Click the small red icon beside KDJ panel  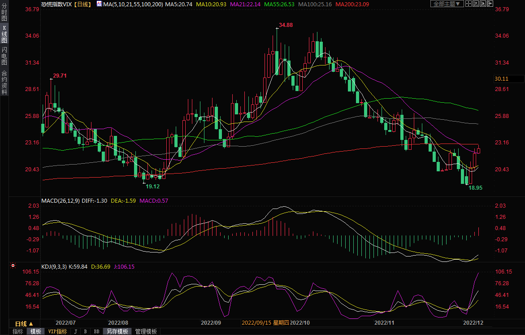(13, 266)
